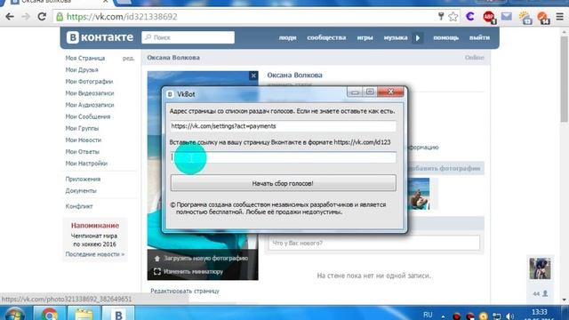The height and width of the screenshot is (320, 569).
Task: Click 'Загрузить новую фотографию'
Action: [205, 259]
